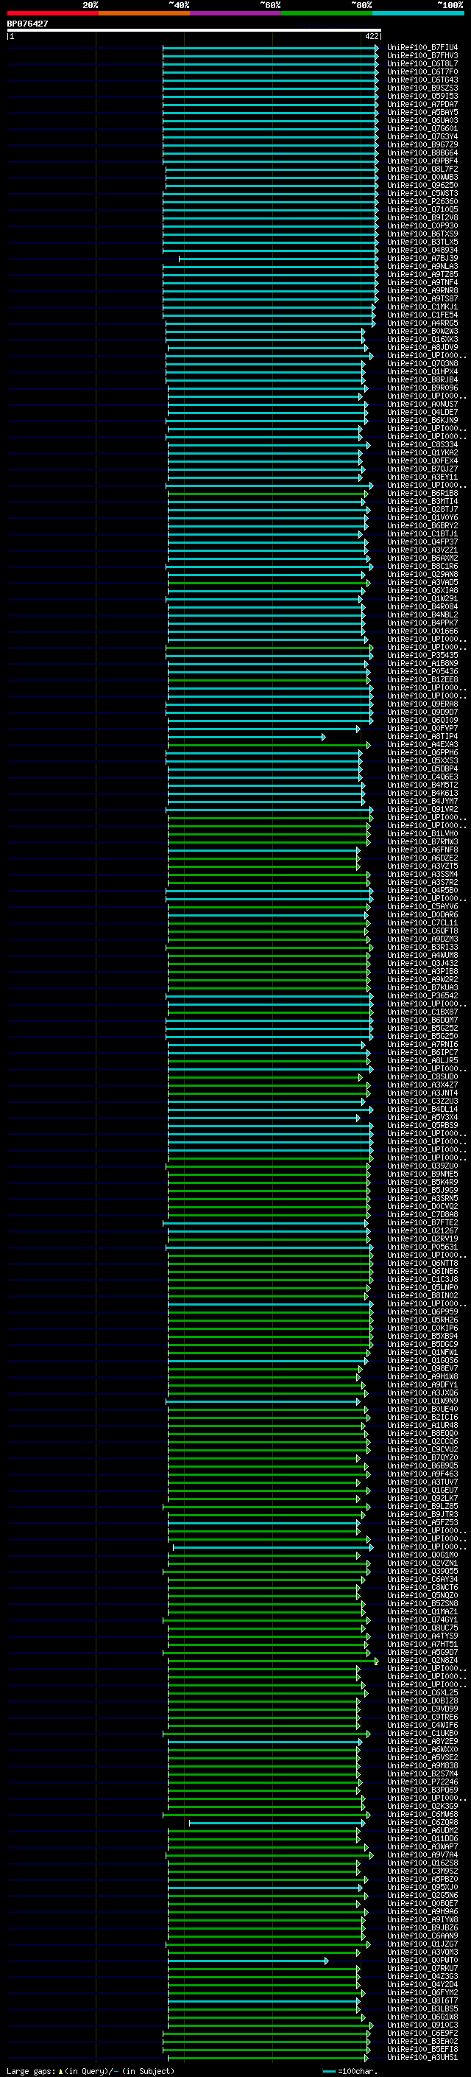This screenshot has width=471, height=2077.
Task: Click the purple ~60% identity legend segment
Action: coord(236,13)
